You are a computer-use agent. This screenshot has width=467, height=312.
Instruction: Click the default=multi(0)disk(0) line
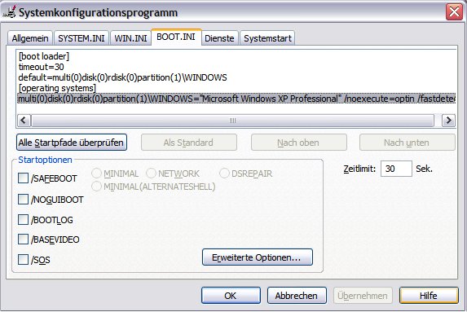122,77
